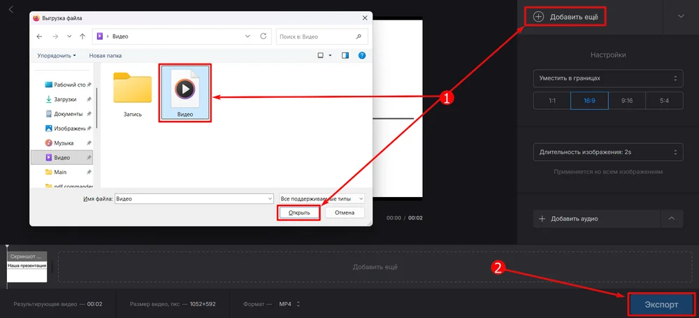
Task: Open the Запись folder
Action: click(132, 94)
